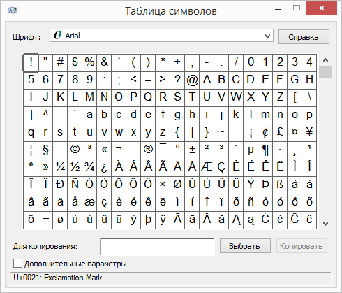Click the character grid scroll down arrow
Image resolution: width=342 pixels, height=293 pixels.
325,224
